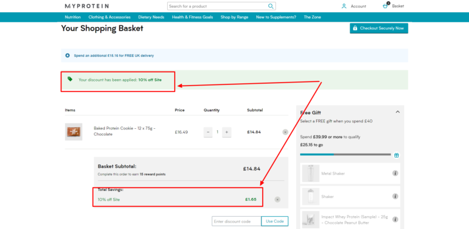The image size is (469, 229).
Task: Click the Basket Subtotal £14.84 amount
Action: pyautogui.click(x=252, y=169)
